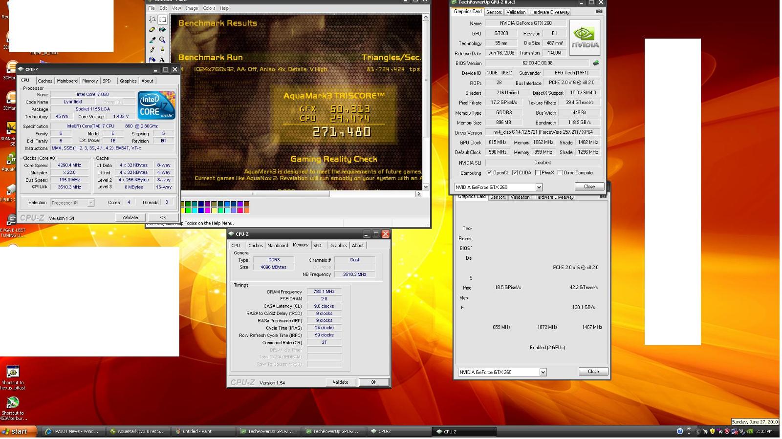Click Close in the front GPU-Z window
782x439 pixels.
(x=589, y=187)
